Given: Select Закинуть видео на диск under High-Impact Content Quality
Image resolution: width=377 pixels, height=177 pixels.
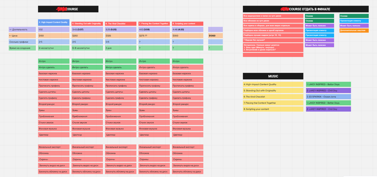Looking at the screenshot, I should click(54, 165).
